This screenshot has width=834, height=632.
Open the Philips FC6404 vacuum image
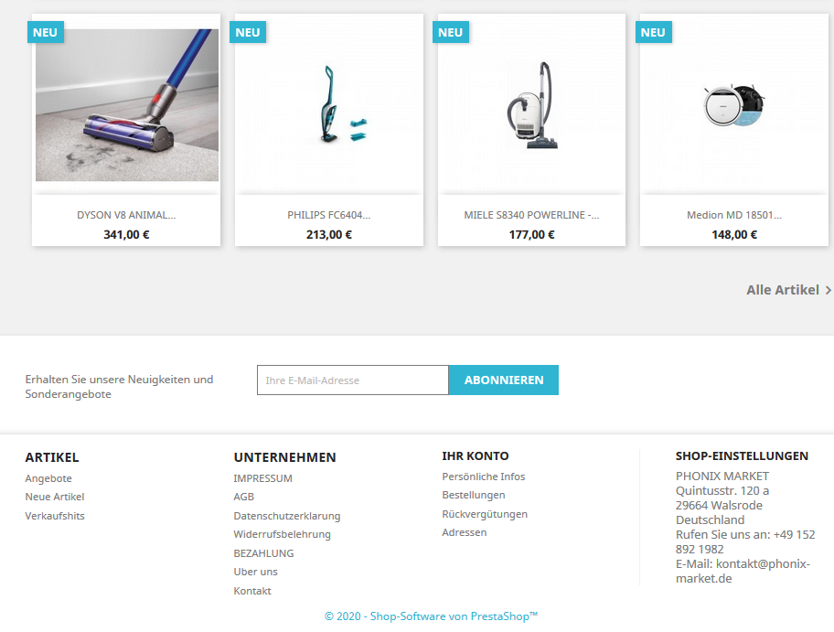coord(329,105)
